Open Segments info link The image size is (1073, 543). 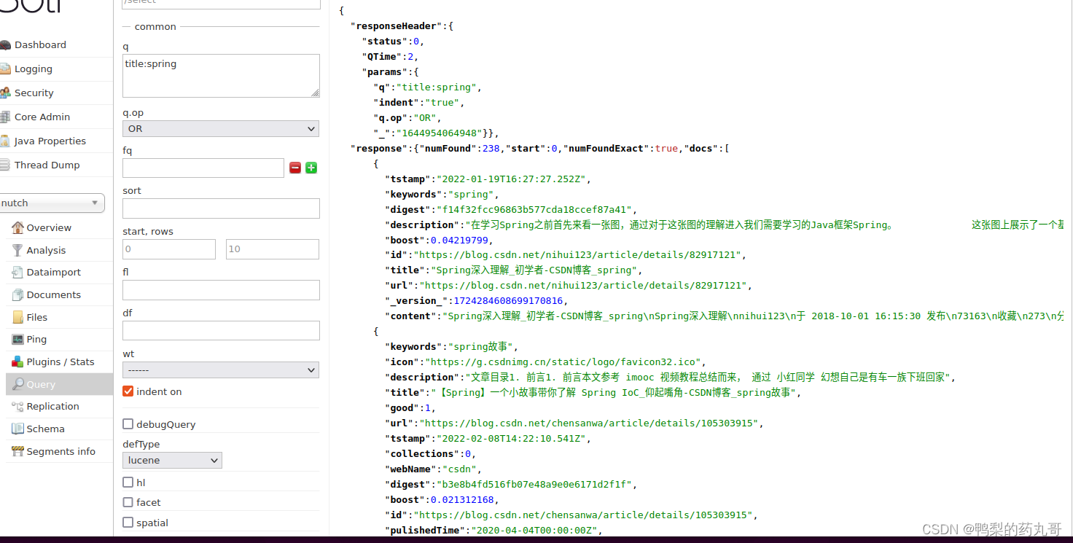pyautogui.click(x=61, y=451)
